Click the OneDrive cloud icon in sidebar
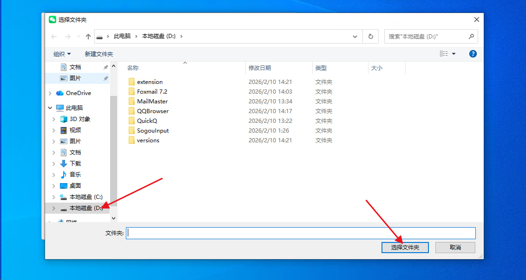The width and height of the screenshot is (526, 280). click(60, 93)
